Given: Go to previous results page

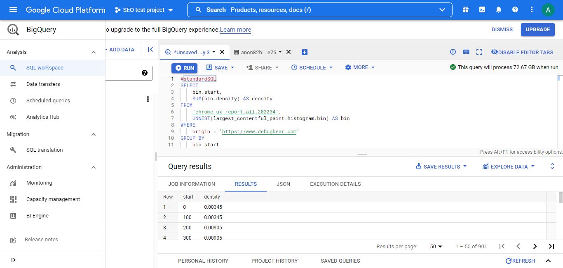Looking at the screenshot, I should tap(518, 246).
